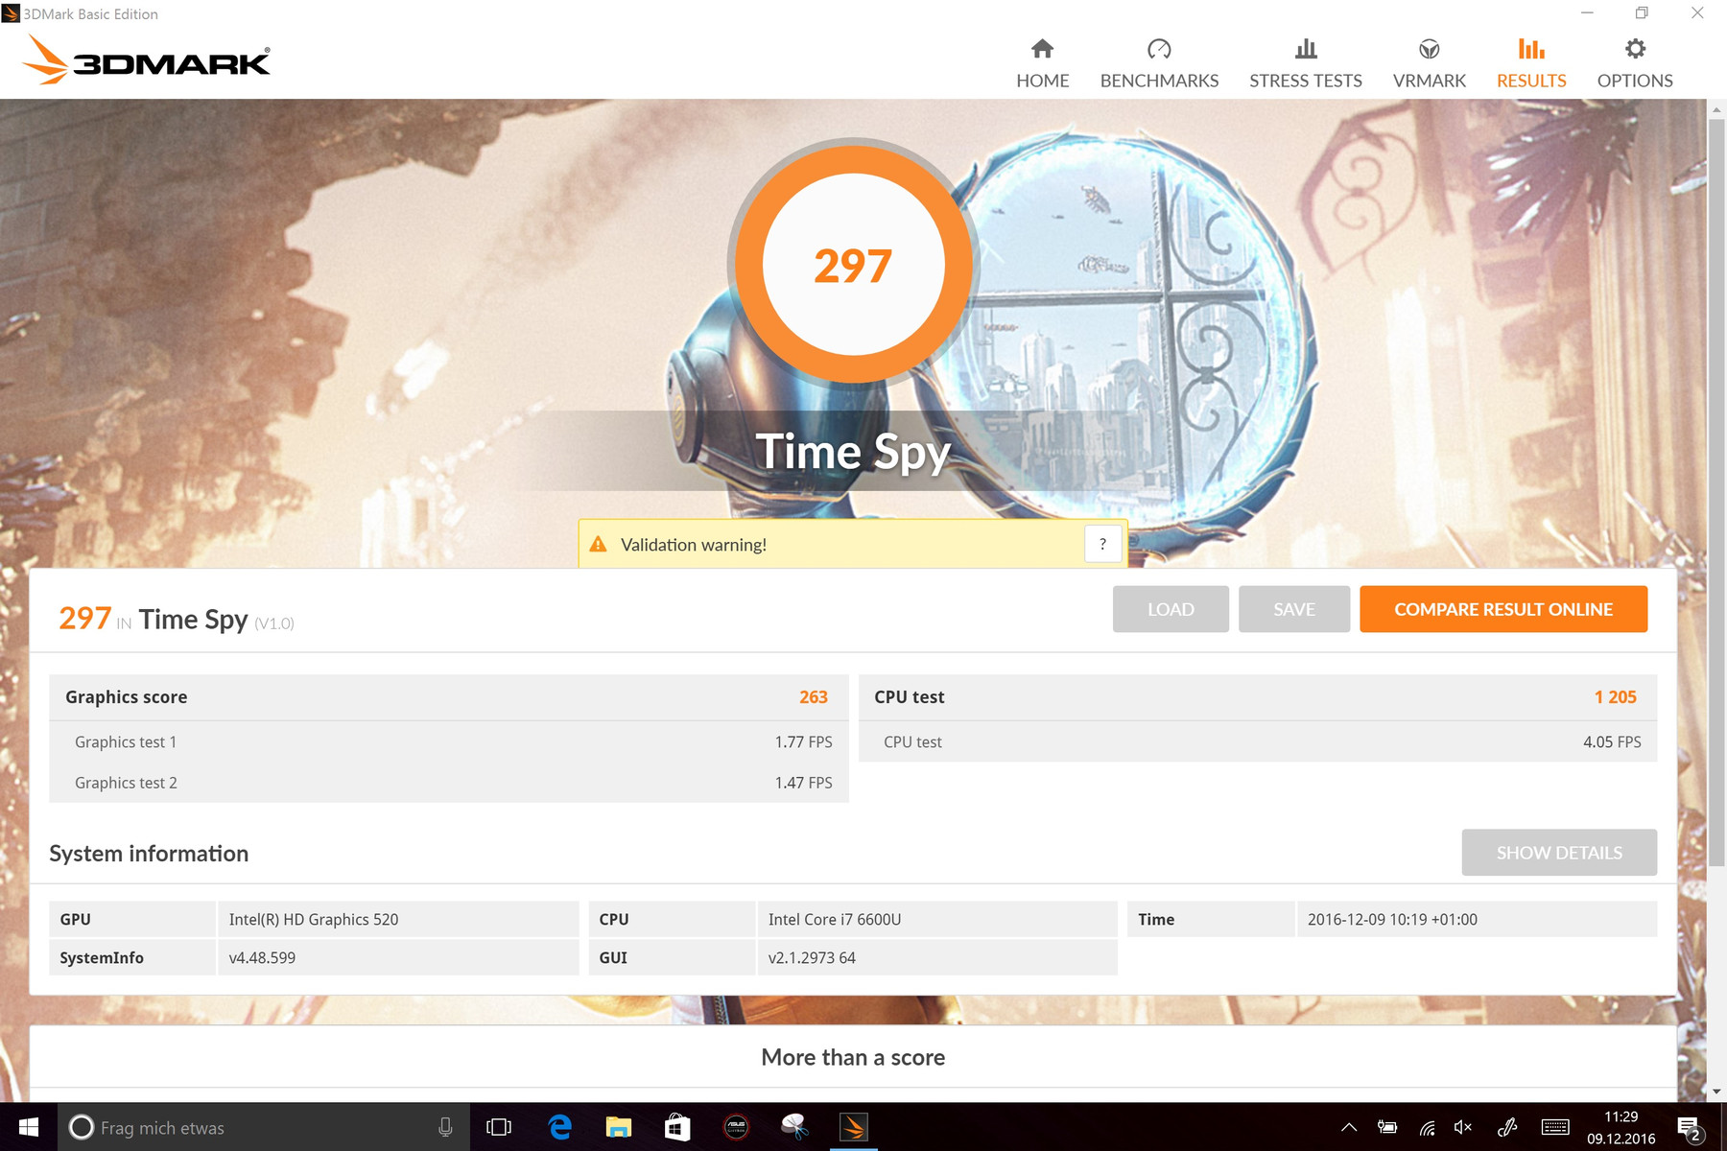Click Graphics test 2 row
Screen dimensions: 1727x1151
click(449, 783)
